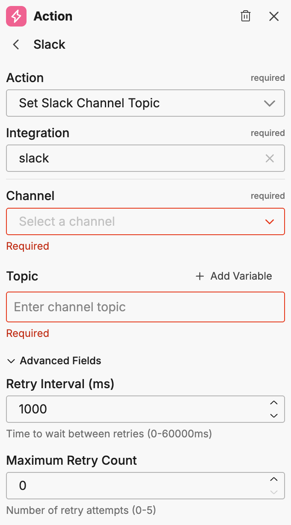Click the pink lightning Action icon

coord(15,16)
